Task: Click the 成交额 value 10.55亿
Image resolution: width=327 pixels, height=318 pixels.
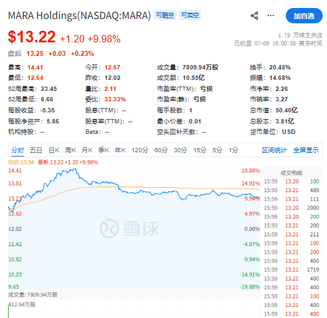Action: coord(194,78)
